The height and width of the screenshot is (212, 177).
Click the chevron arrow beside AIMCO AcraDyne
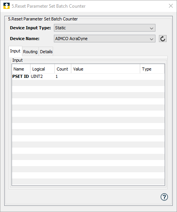[152, 39]
